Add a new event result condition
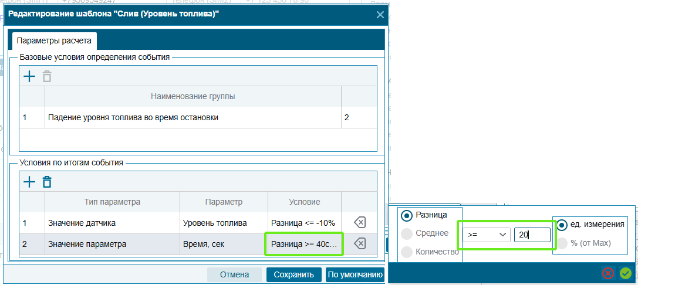Viewport: 675px width, 285px height. (29, 182)
